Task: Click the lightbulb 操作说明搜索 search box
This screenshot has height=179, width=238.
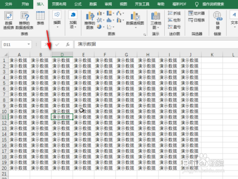Action: (x=210, y=4)
